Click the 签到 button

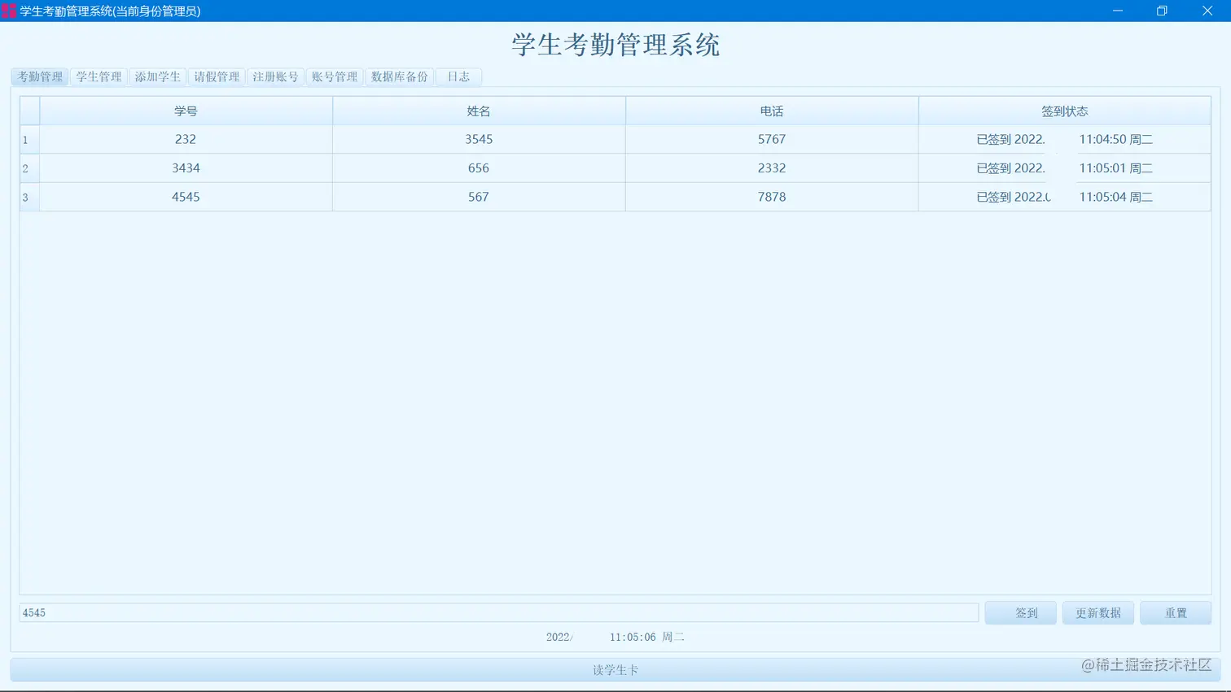1020,613
